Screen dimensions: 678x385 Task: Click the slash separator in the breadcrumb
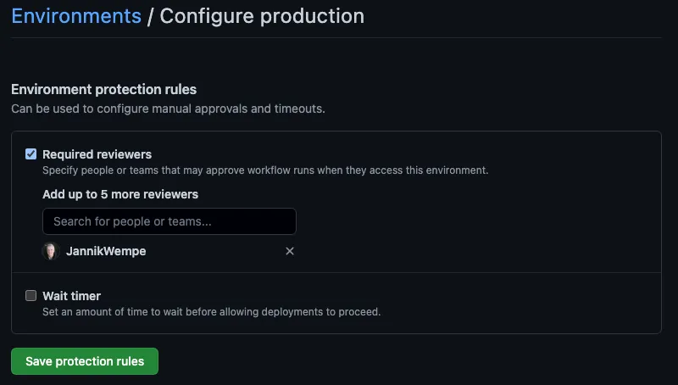[151, 16]
